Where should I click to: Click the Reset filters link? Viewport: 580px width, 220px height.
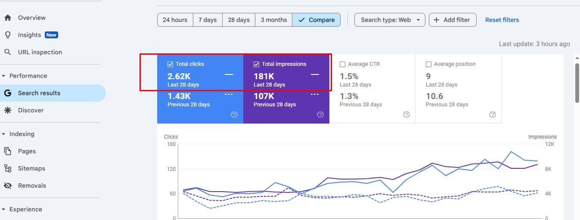(x=502, y=20)
